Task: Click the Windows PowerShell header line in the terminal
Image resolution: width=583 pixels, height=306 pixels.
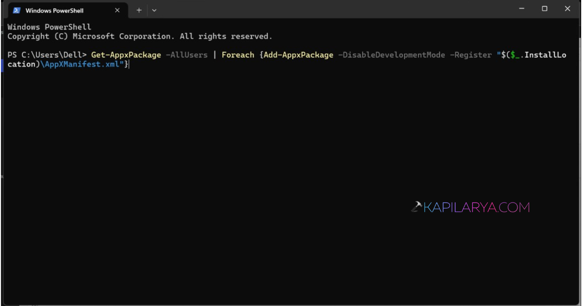Action: (49, 27)
